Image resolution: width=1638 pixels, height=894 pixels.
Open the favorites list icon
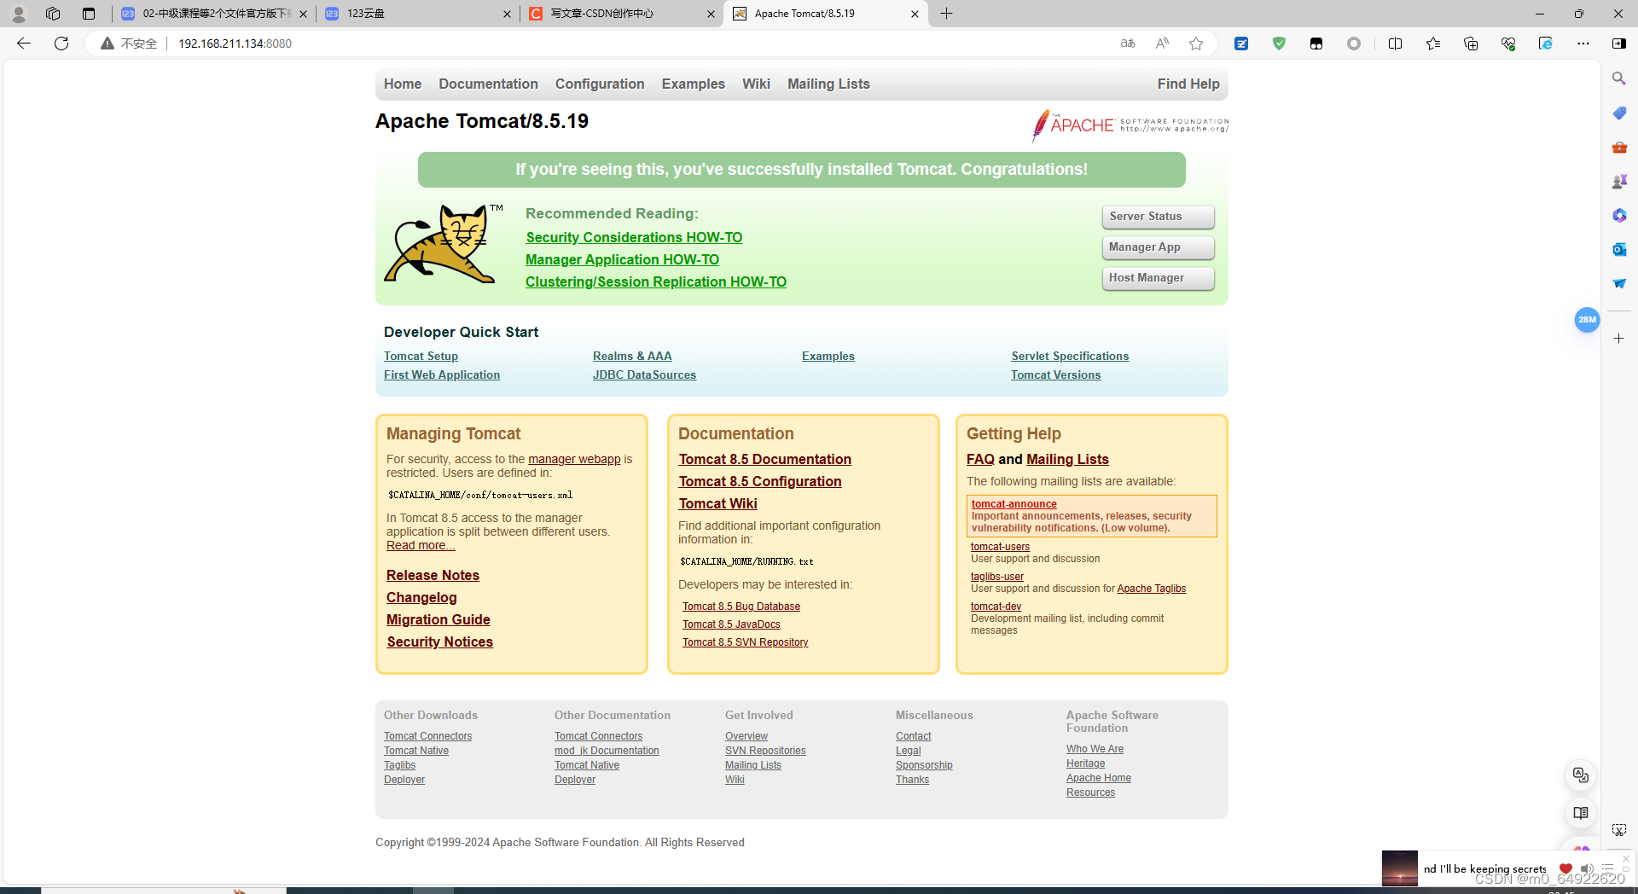point(1433,44)
